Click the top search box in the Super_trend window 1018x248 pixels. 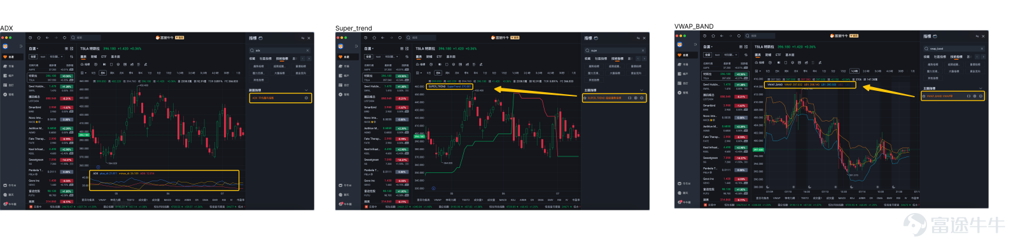coord(421,38)
